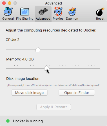This screenshot has height=126, width=107.
Task: Click the Daemon tab label
Action: pyautogui.click(x=72, y=19)
